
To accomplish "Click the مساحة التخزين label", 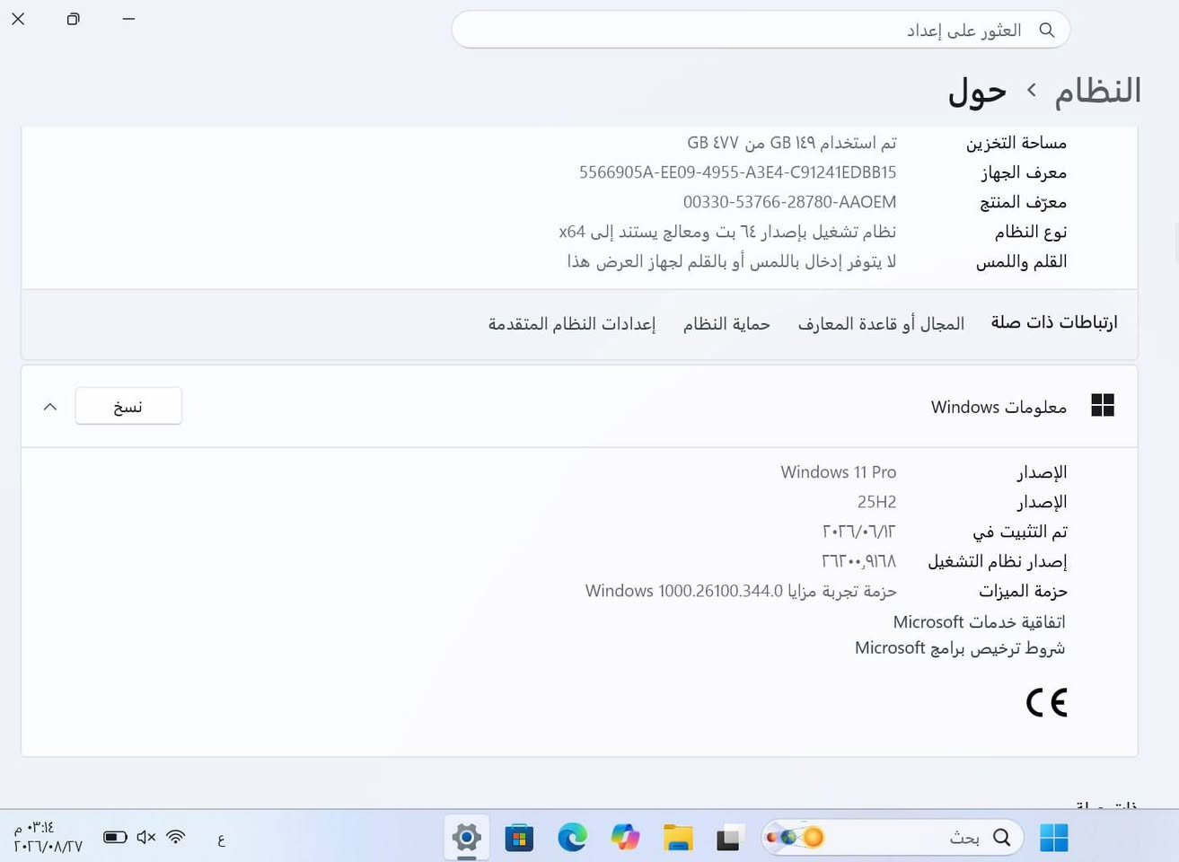I will (1016, 143).
